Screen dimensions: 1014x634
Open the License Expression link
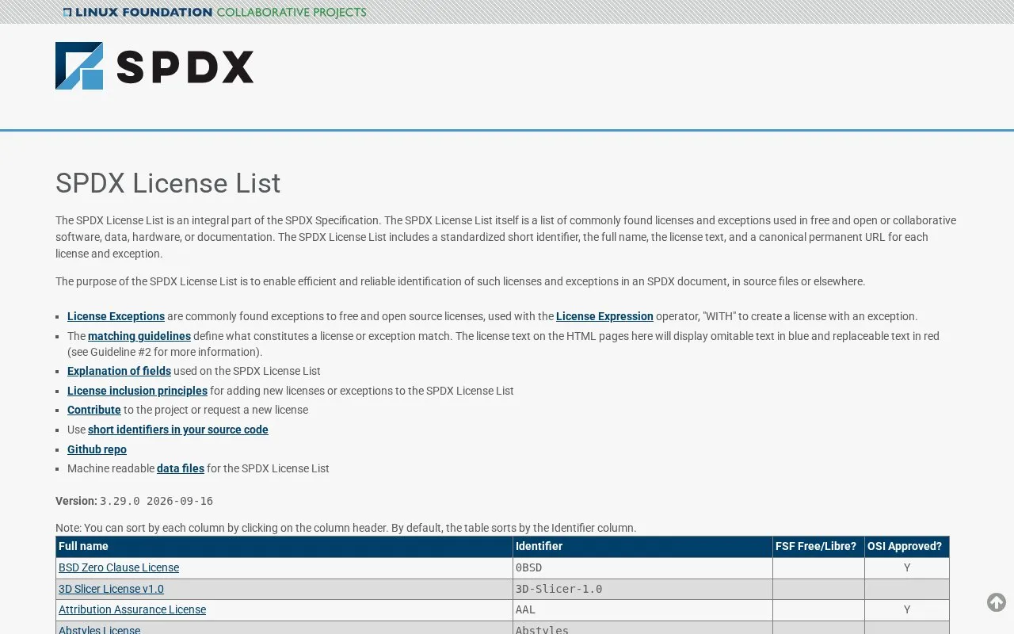coord(604,316)
